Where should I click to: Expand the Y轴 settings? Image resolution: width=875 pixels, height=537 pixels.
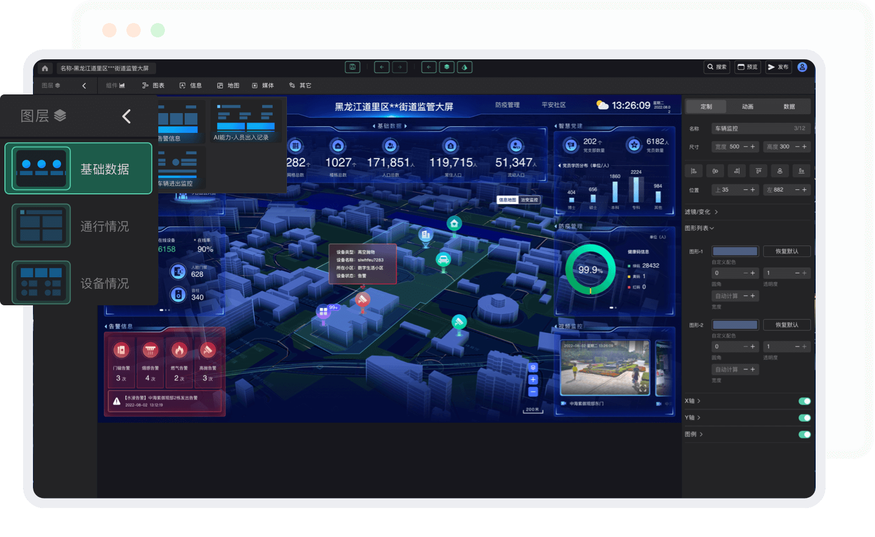692,418
